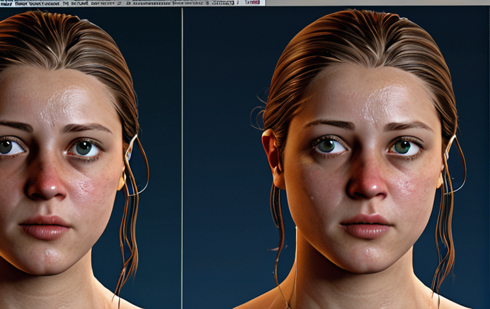The width and height of the screenshot is (490, 309).
Task: Click the lips of the right face model
Action: coord(365,226)
